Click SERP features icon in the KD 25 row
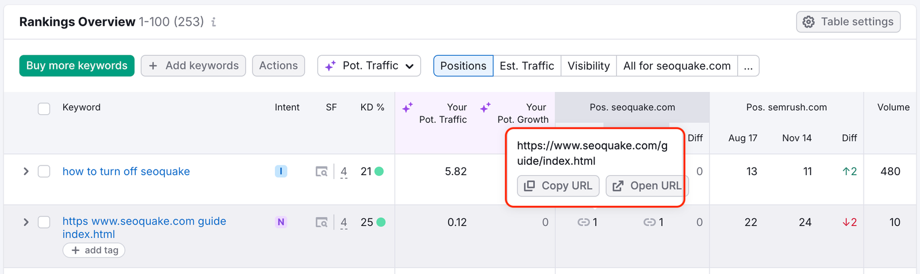This screenshot has height=274, width=920. pos(321,222)
